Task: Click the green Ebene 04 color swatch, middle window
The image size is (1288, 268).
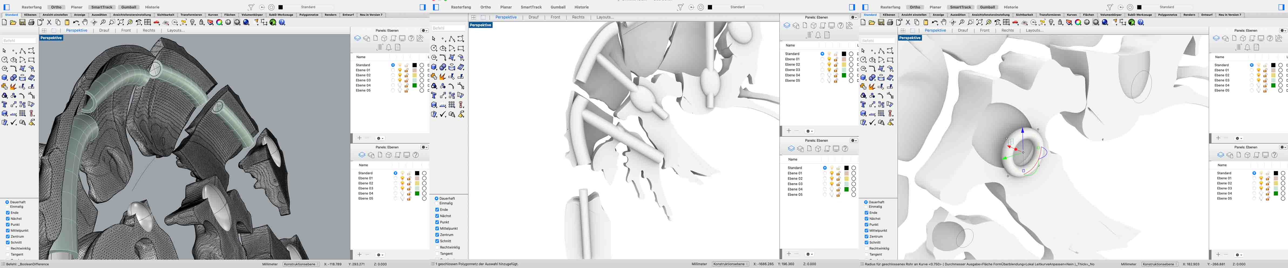Action: coord(844,75)
